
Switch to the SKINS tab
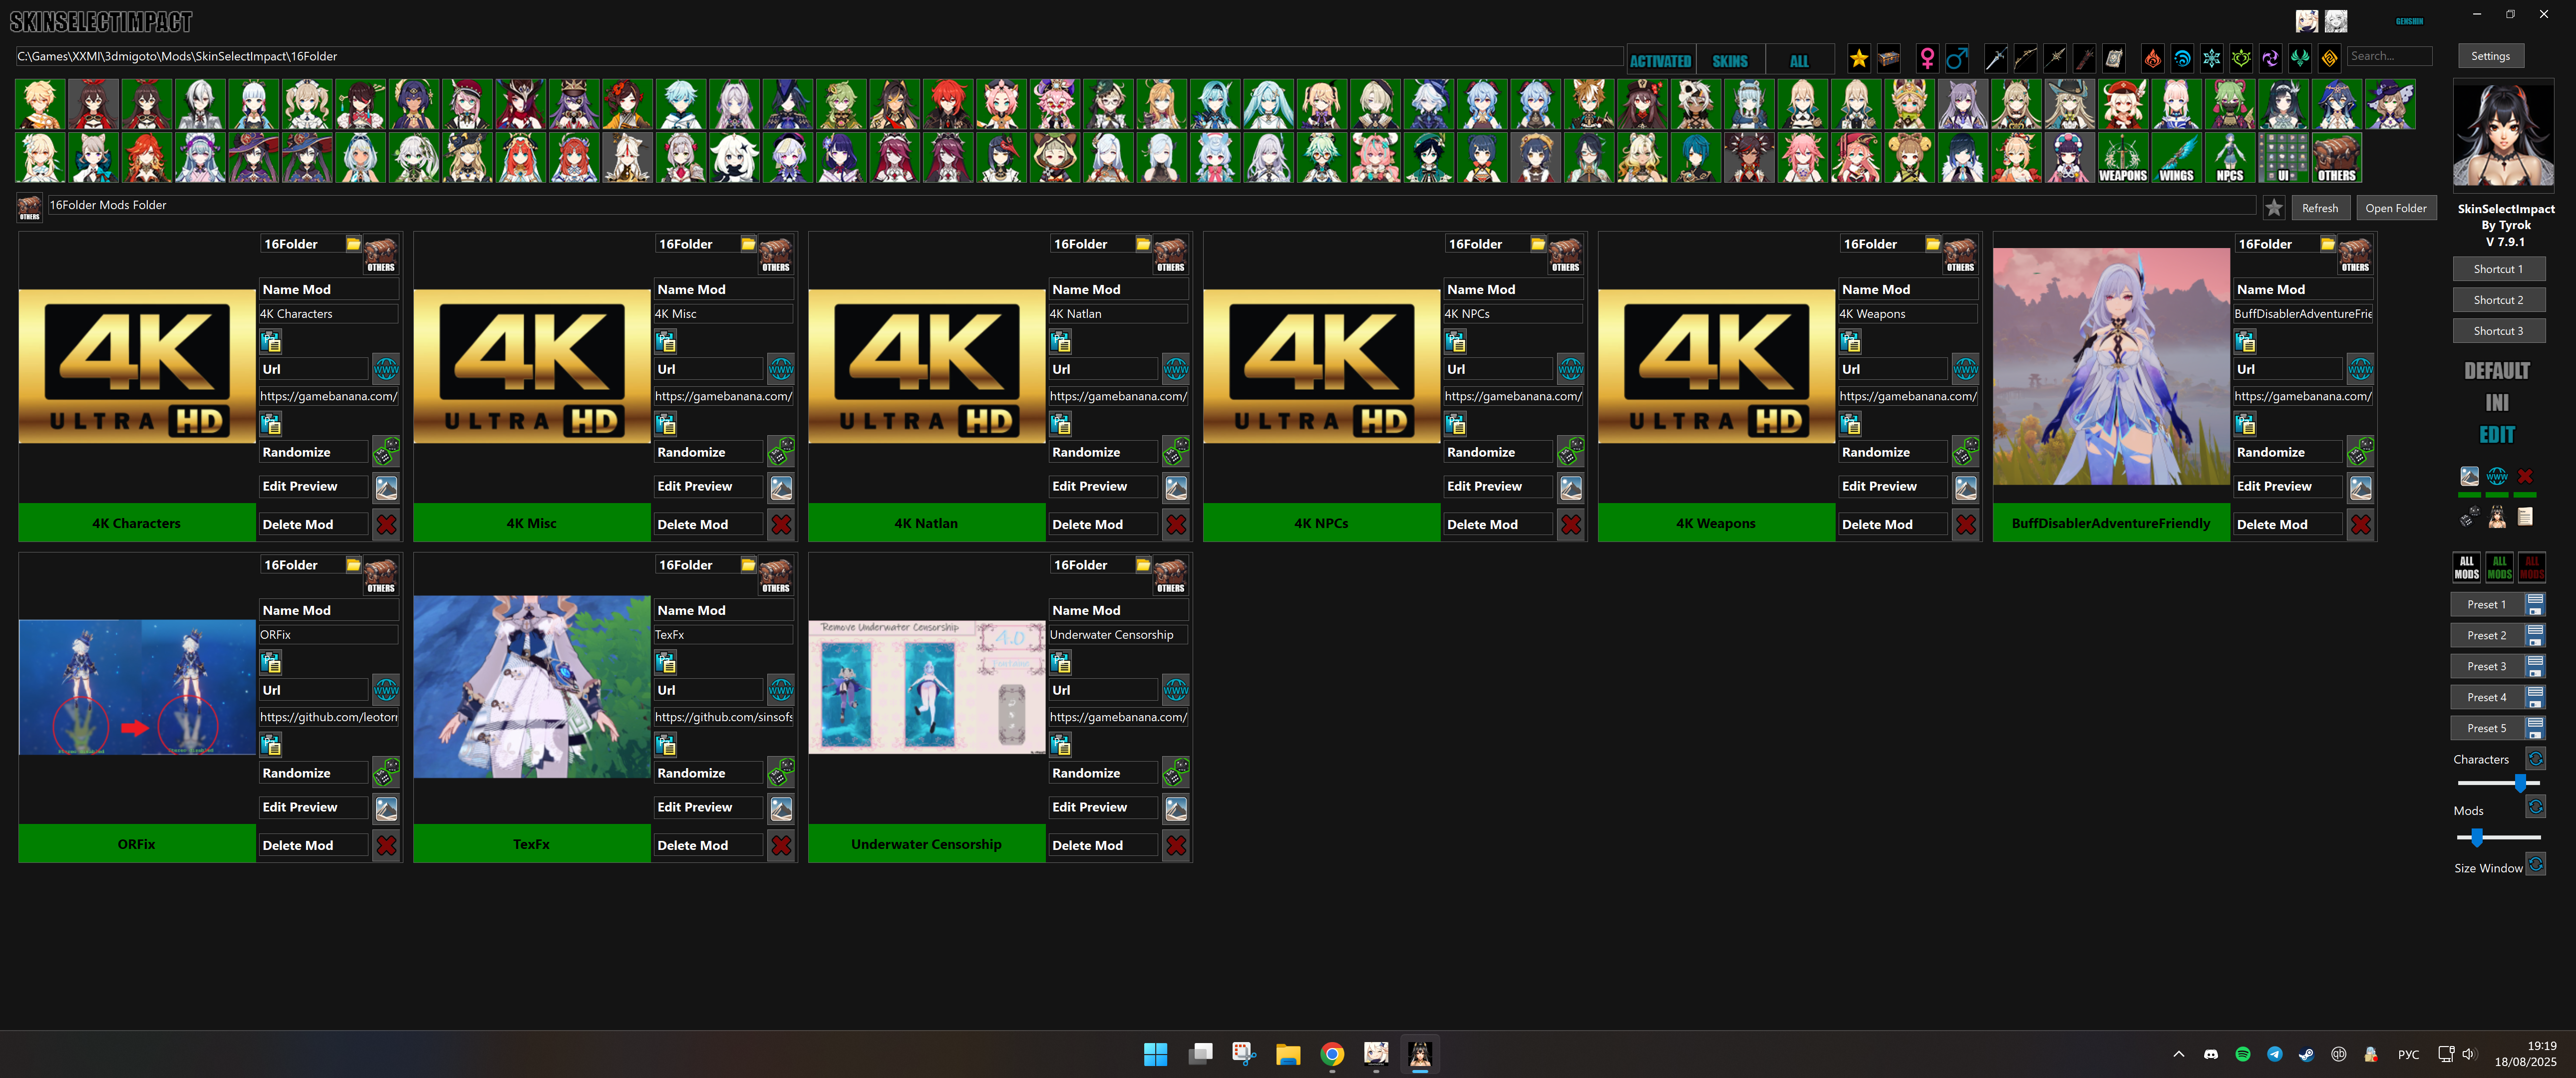click(1729, 61)
